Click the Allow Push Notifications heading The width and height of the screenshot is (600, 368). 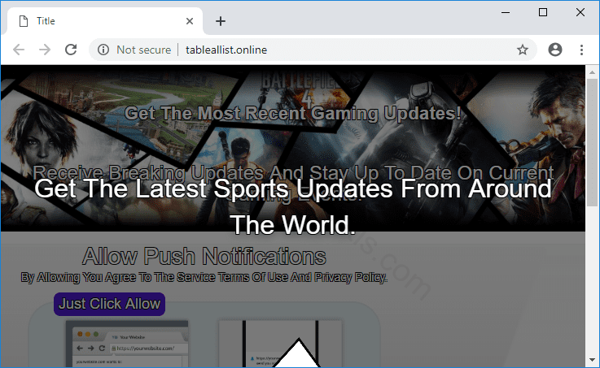(x=204, y=258)
